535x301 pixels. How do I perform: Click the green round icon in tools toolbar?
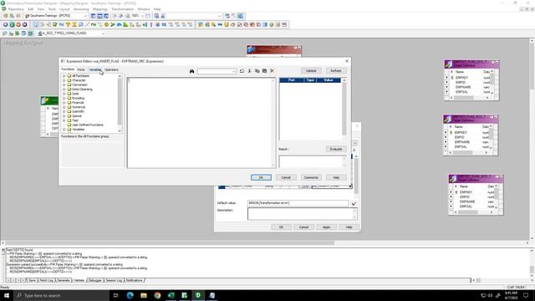tap(12, 24)
